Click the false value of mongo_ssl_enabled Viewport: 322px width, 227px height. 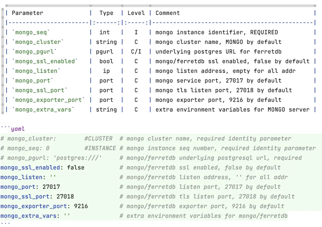(75, 168)
